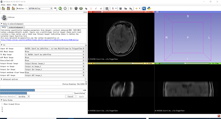Viewport: 221px width, 119px height.
Task: Click the pin icon on the Red slice view
Action: pyautogui.click(x=89, y=12)
